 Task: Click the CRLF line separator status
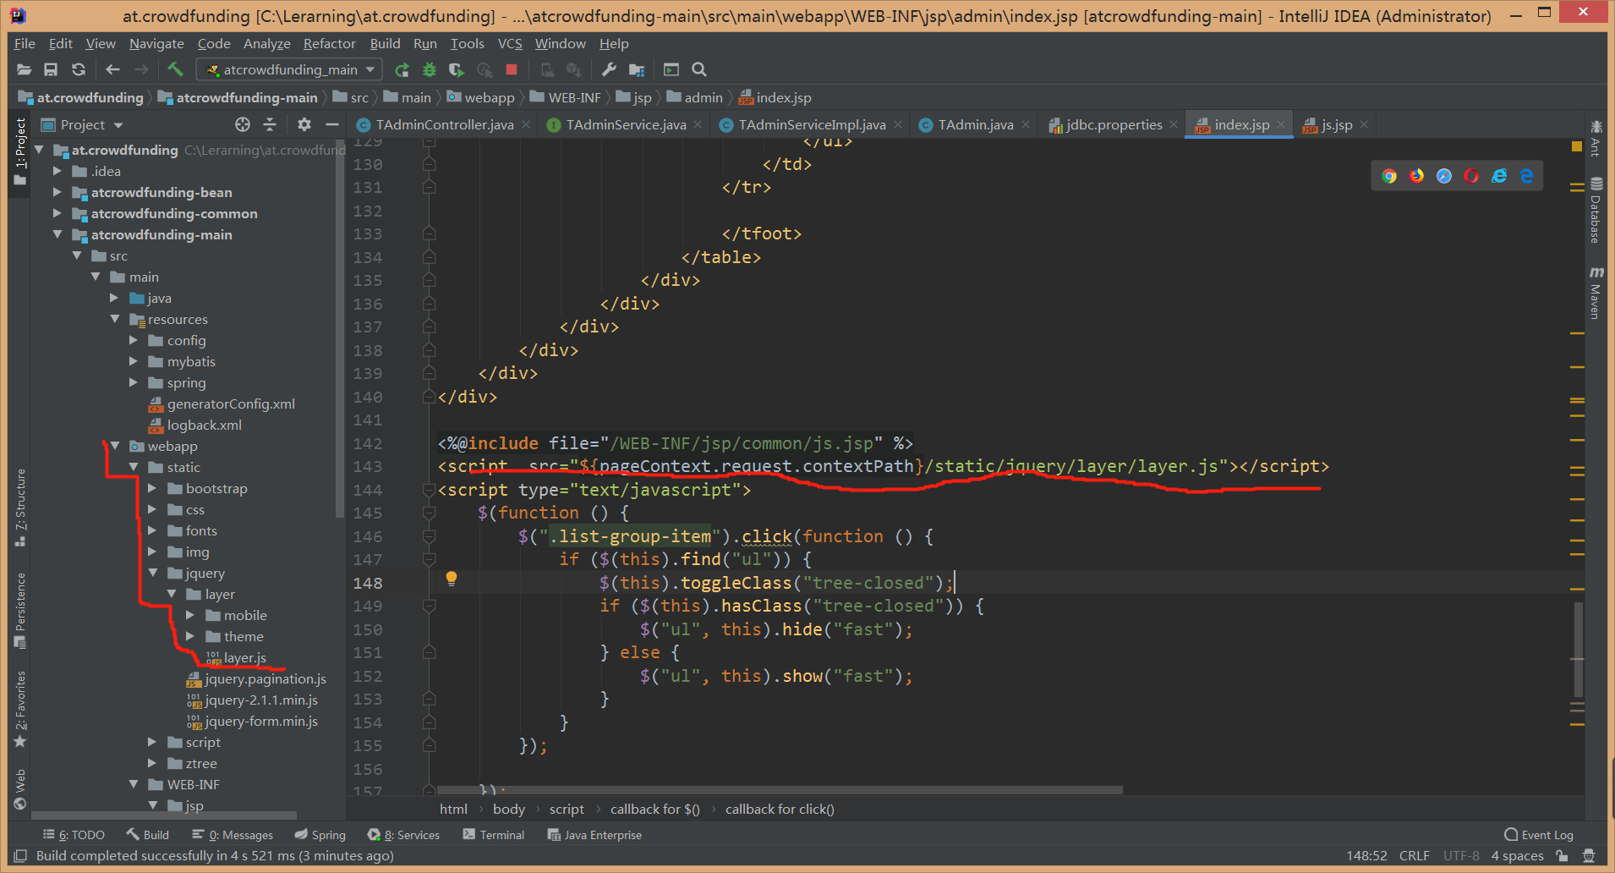(x=1414, y=856)
